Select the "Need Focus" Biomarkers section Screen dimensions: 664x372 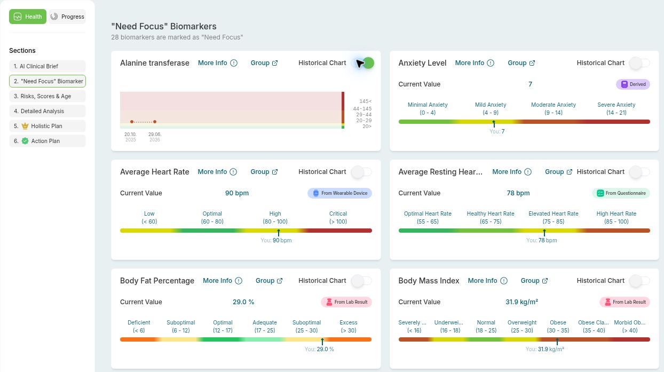(x=48, y=81)
